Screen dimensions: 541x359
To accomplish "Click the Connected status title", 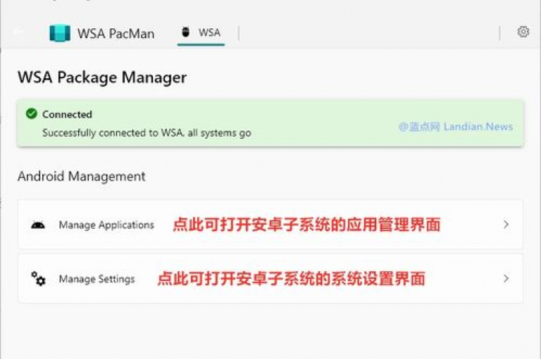I will (x=68, y=114).
